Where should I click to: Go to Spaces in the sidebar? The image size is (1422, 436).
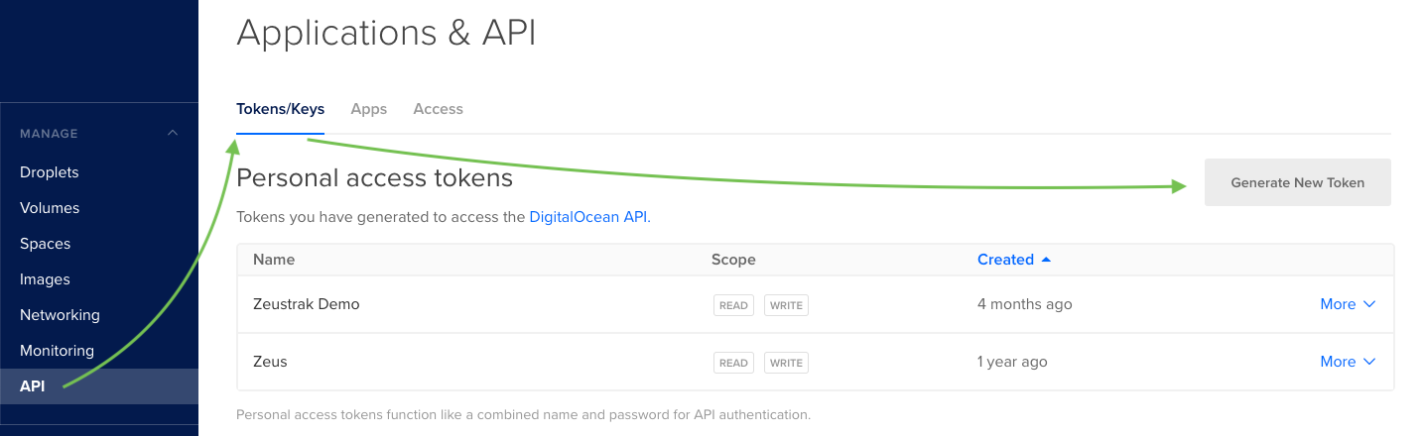(46, 244)
